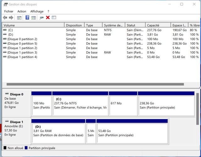Select the (D:) volume row

coord(101,35)
